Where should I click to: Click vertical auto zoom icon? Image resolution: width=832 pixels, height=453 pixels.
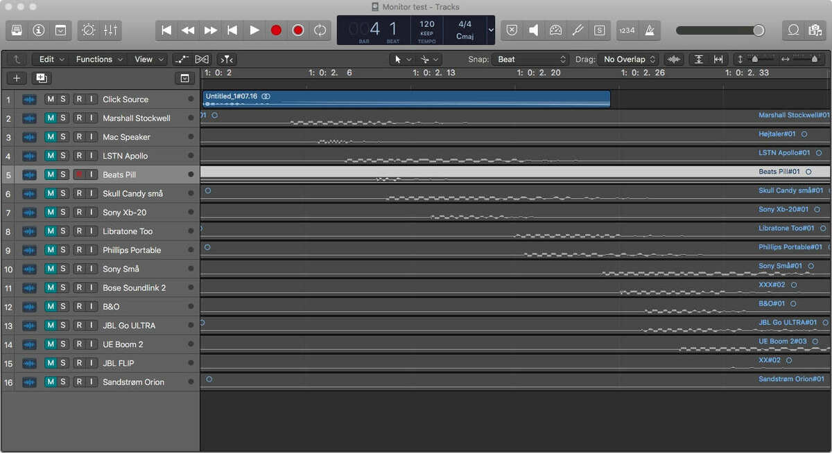699,60
